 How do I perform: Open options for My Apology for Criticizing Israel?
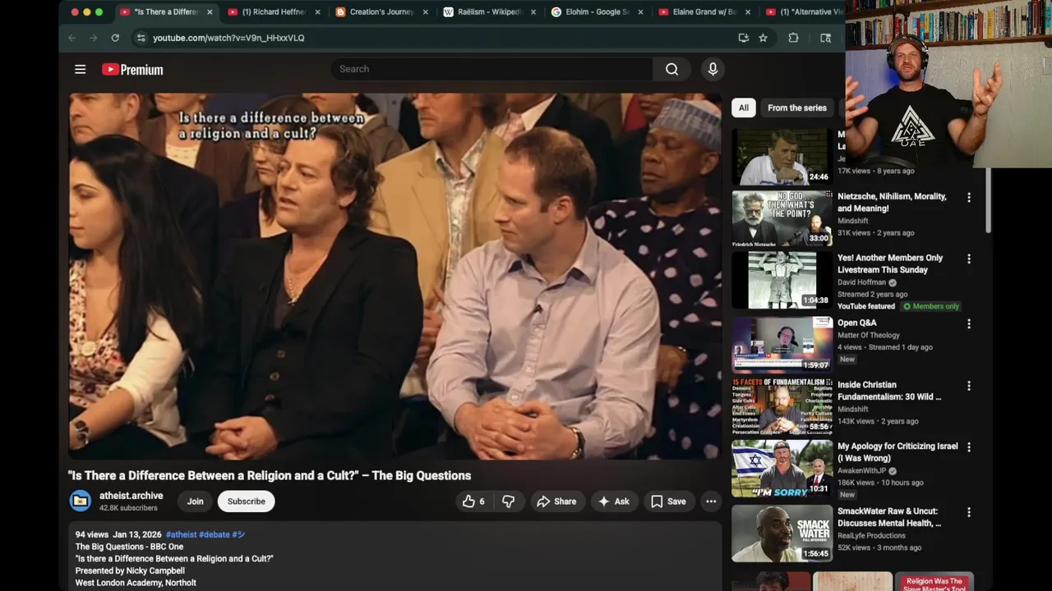pos(968,447)
